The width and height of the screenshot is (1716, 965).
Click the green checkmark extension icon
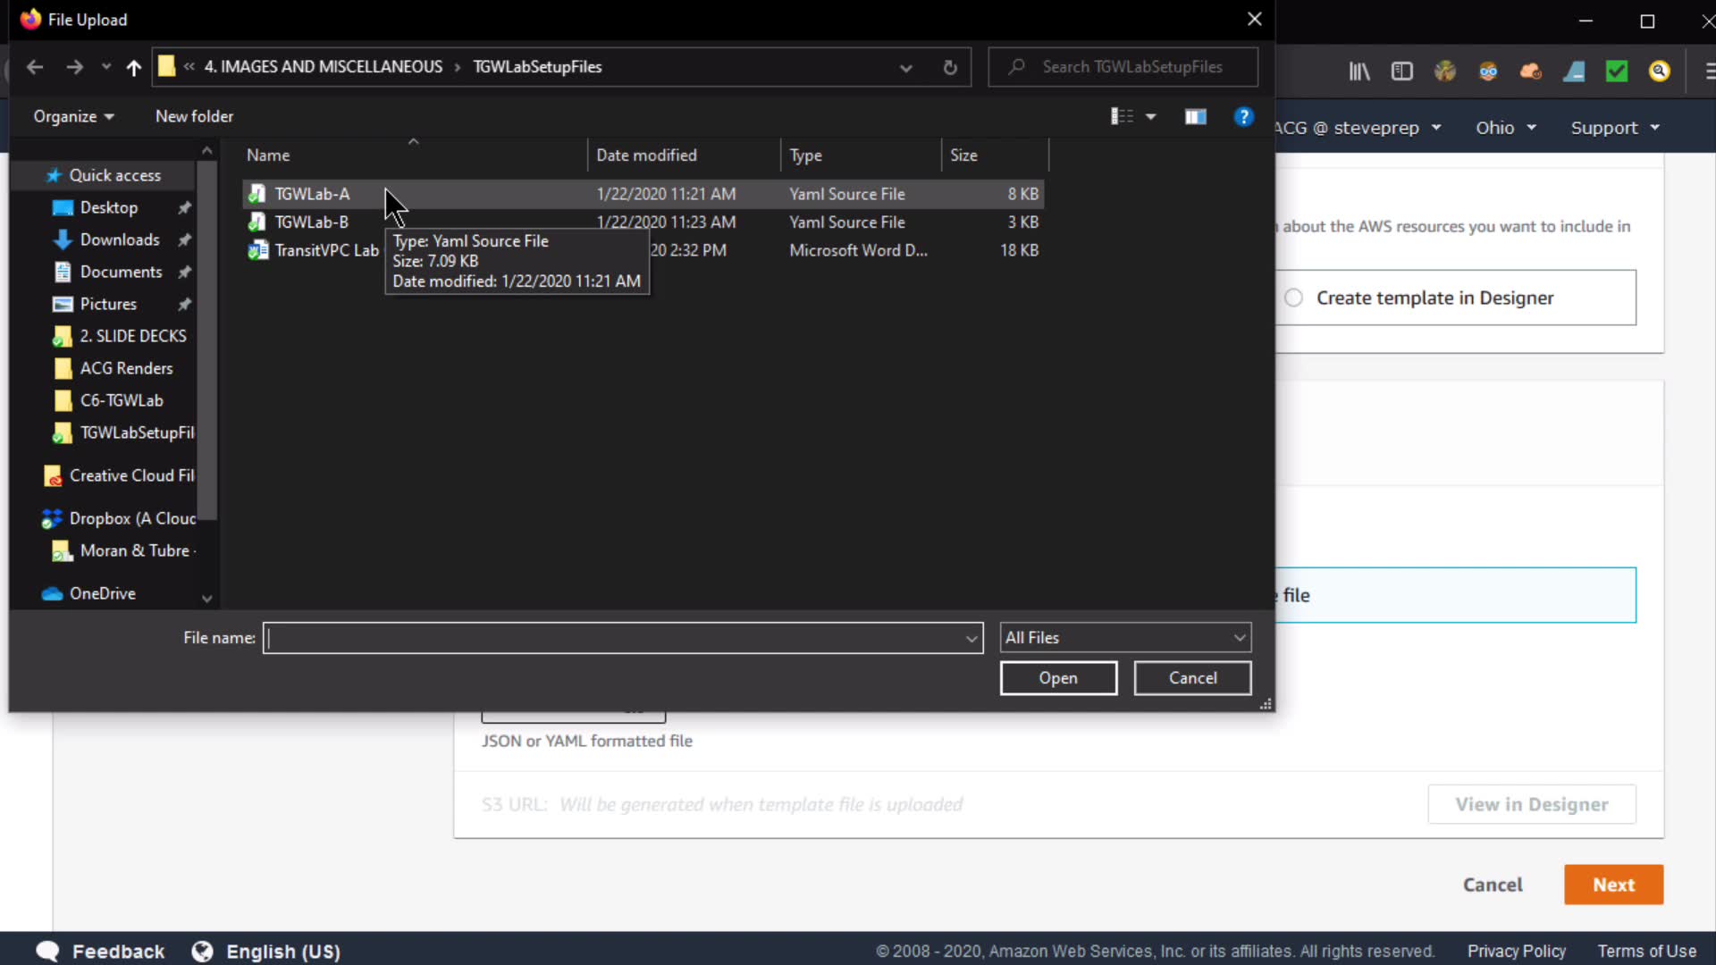tap(1617, 71)
